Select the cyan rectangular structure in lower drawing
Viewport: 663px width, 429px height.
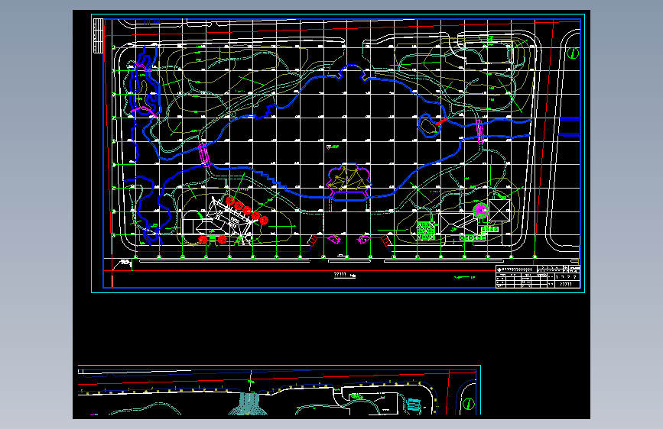click(x=414, y=404)
